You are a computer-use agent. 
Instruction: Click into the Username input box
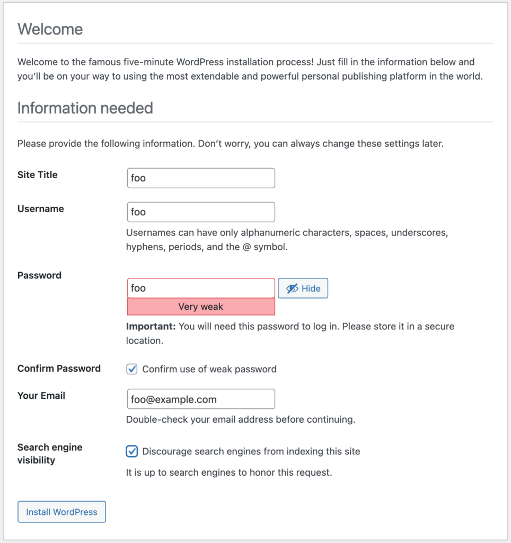tap(201, 212)
